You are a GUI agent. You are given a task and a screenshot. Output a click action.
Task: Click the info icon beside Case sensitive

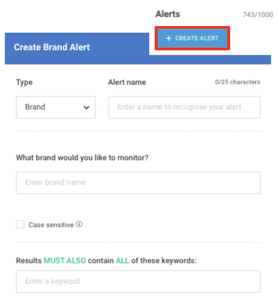(79, 224)
